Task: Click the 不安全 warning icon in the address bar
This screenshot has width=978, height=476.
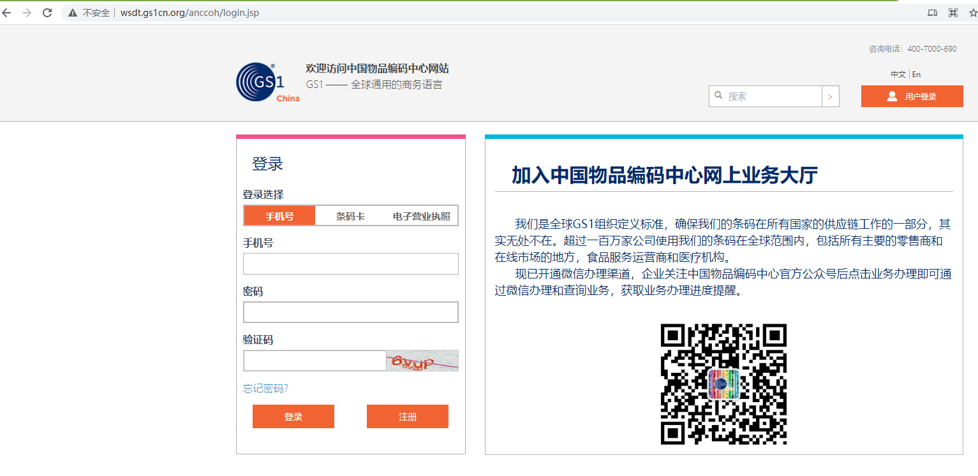Action: click(x=73, y=13)
